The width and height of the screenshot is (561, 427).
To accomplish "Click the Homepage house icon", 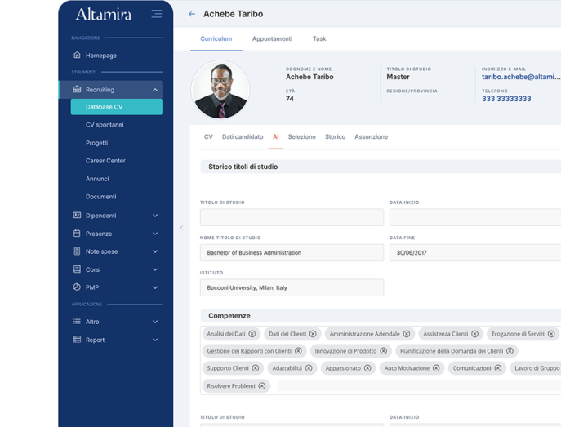I will (77, 55).
